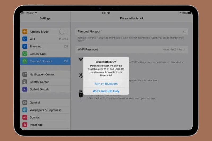
Task: Toggle the Personal Hotspot loading switch
Action: (184, 31)
